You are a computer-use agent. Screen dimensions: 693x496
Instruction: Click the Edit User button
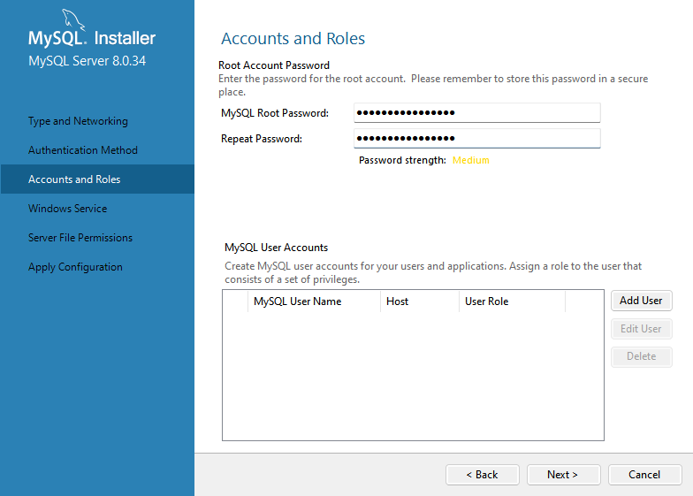point(642,329)
